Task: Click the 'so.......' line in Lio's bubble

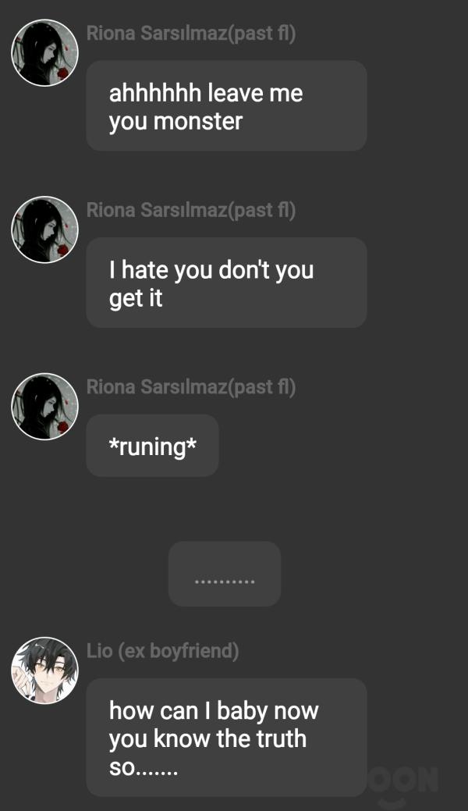Action: [x=144, y=768]
